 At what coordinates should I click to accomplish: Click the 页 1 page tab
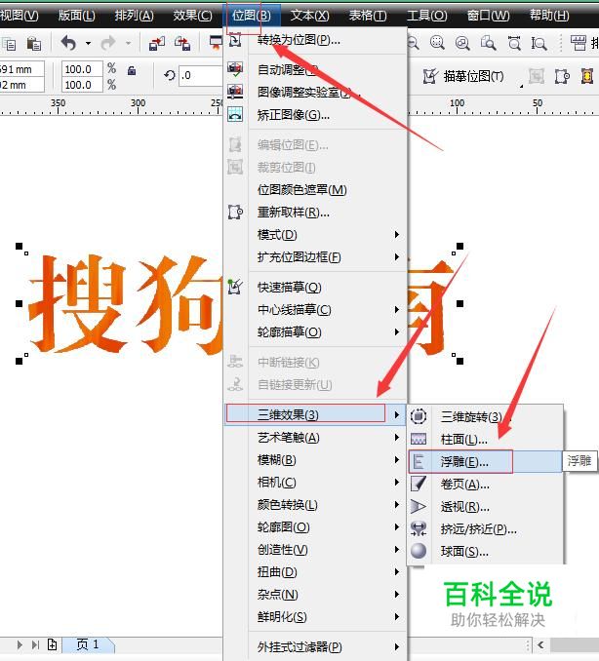(88, 644)
